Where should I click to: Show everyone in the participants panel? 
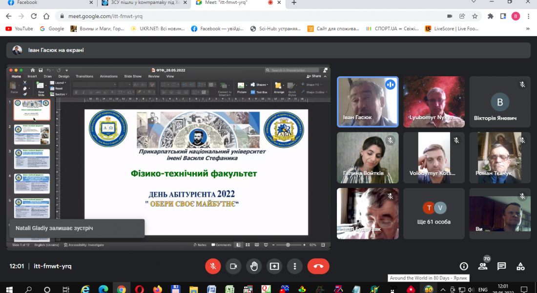(483, 266)
